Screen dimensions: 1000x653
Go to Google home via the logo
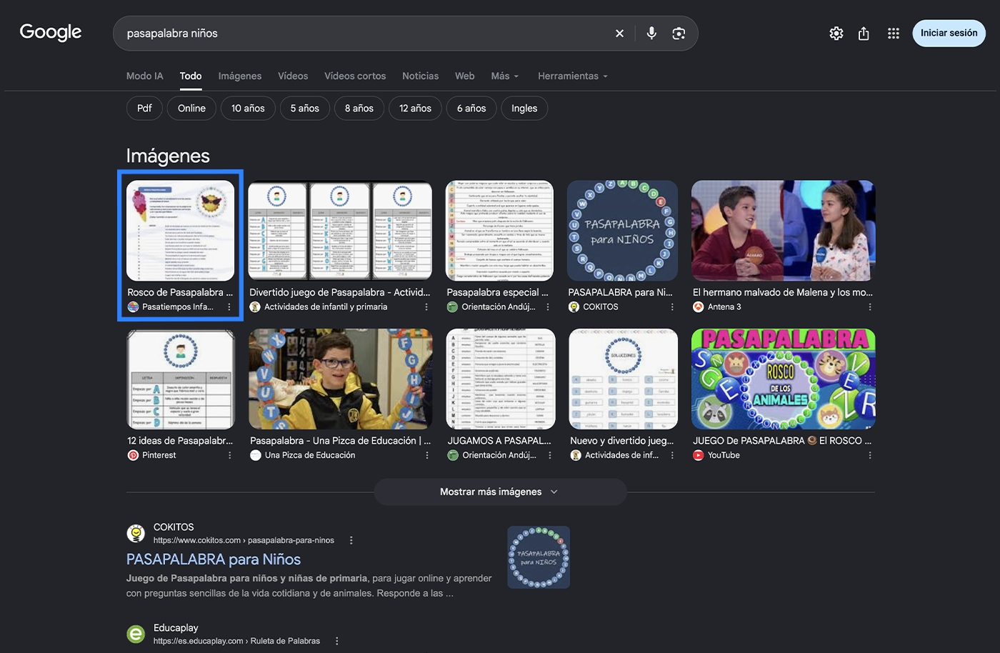[51, 32]
